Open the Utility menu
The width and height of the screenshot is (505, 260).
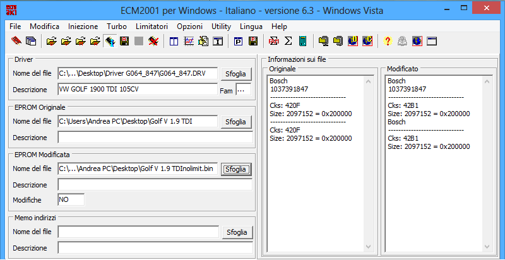(x=222, y=27)
